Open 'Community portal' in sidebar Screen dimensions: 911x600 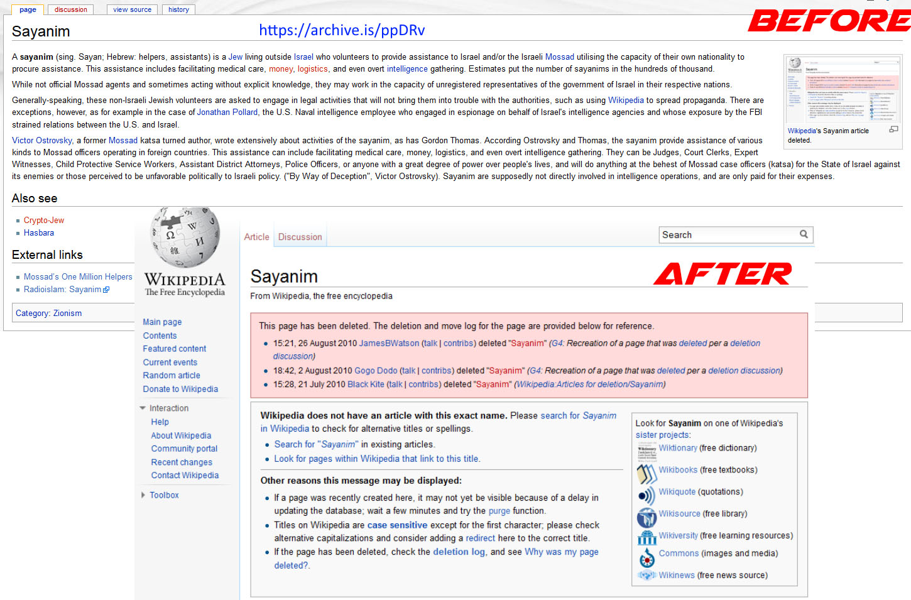[184, 449]
